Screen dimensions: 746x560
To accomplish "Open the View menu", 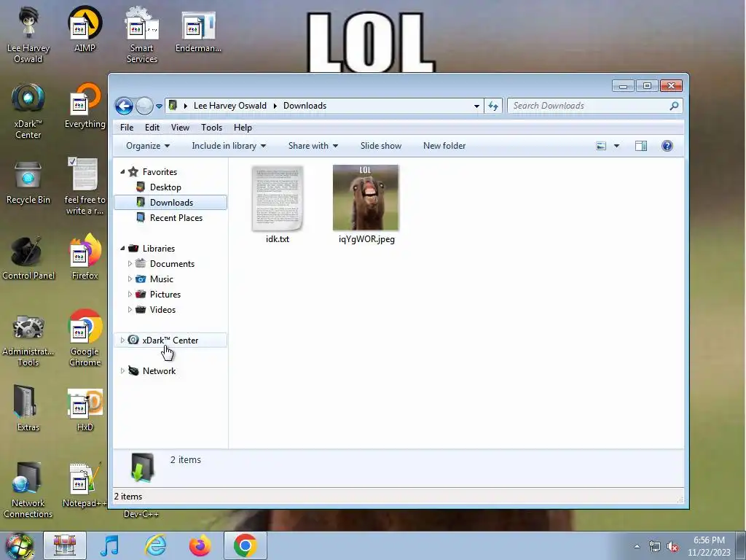I will [x=181, y=128].
